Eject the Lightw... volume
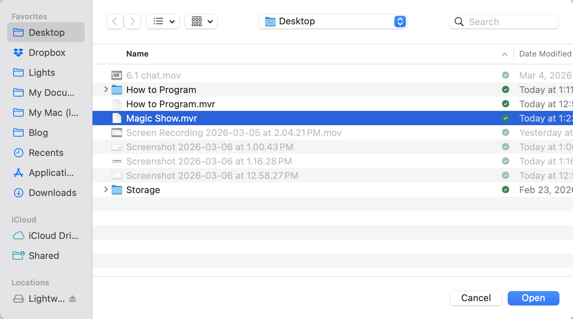 click(72, 299)
